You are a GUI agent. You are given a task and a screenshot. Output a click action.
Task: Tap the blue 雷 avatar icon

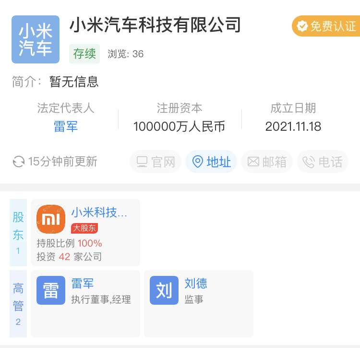51,290
